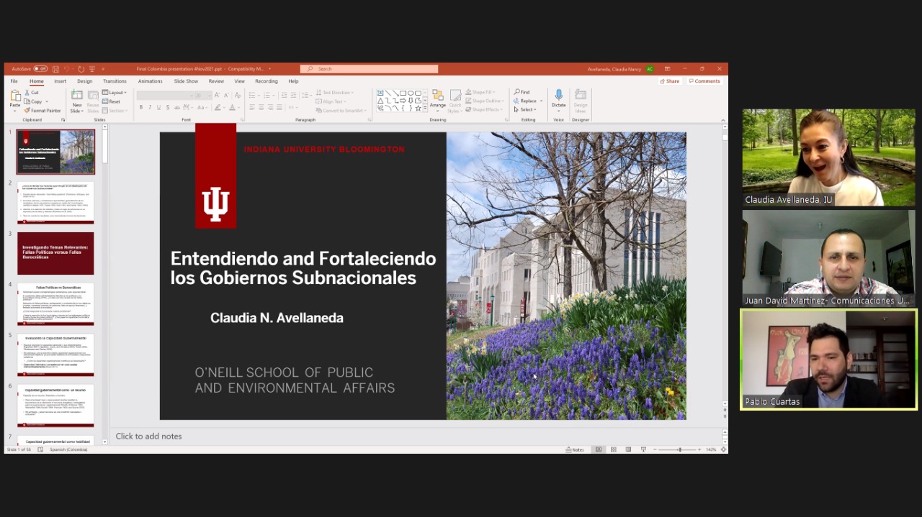The image size is (922, 517).
Task: Toggle Normal view in status bar
Action: [599, 449]
